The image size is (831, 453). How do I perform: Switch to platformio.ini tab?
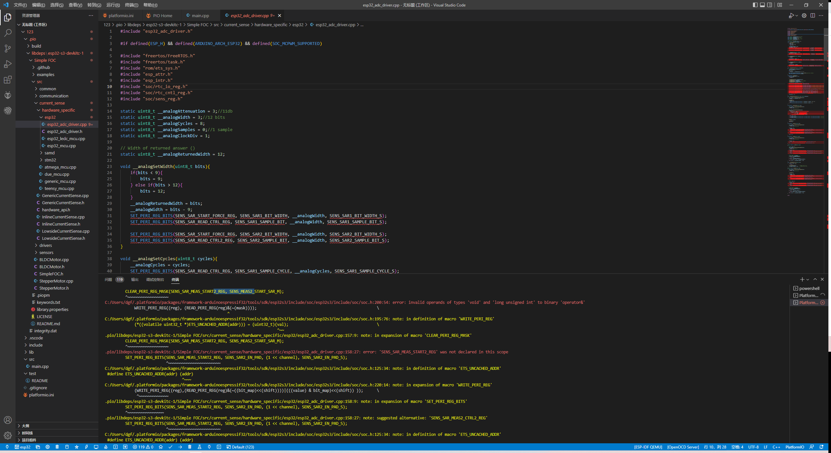click(120, 16)
